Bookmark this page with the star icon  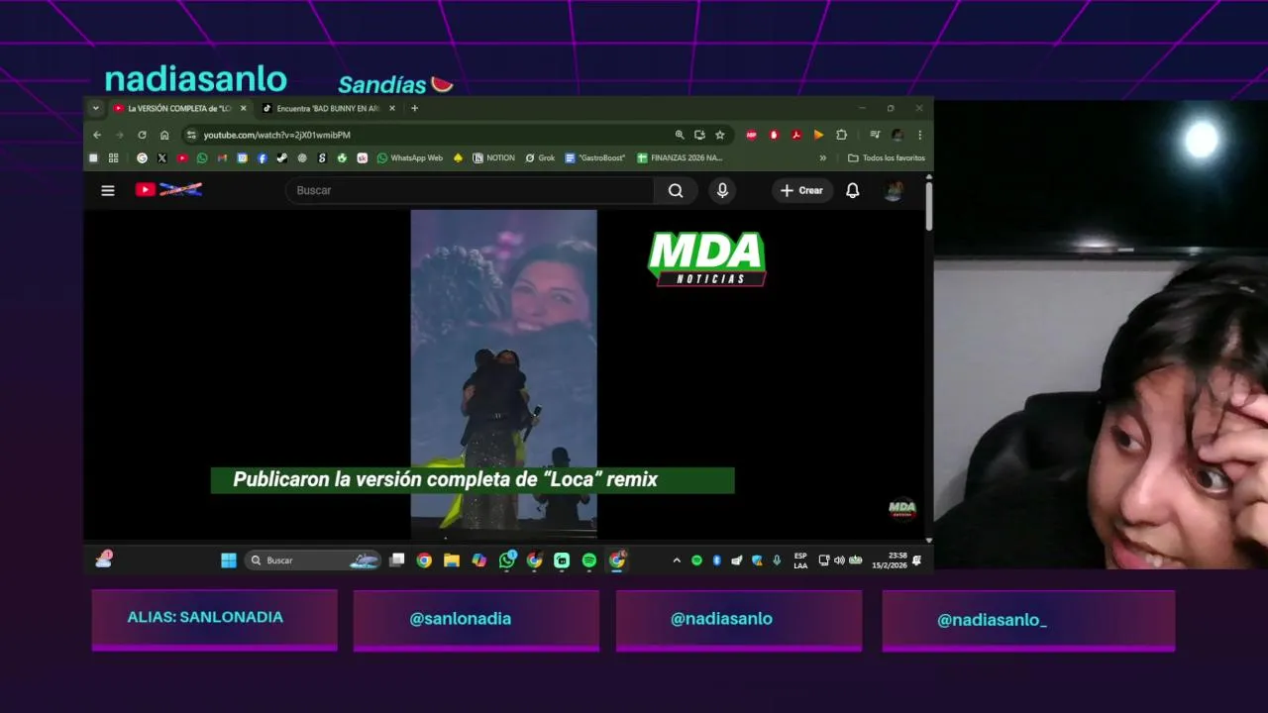[x=720, y=135]
